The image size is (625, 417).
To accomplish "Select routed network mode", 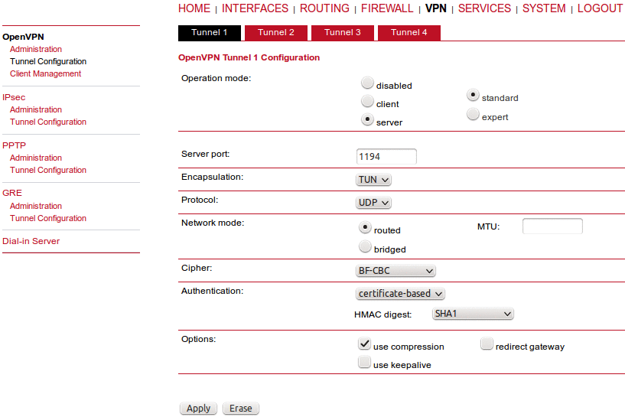I will (365, 228).
